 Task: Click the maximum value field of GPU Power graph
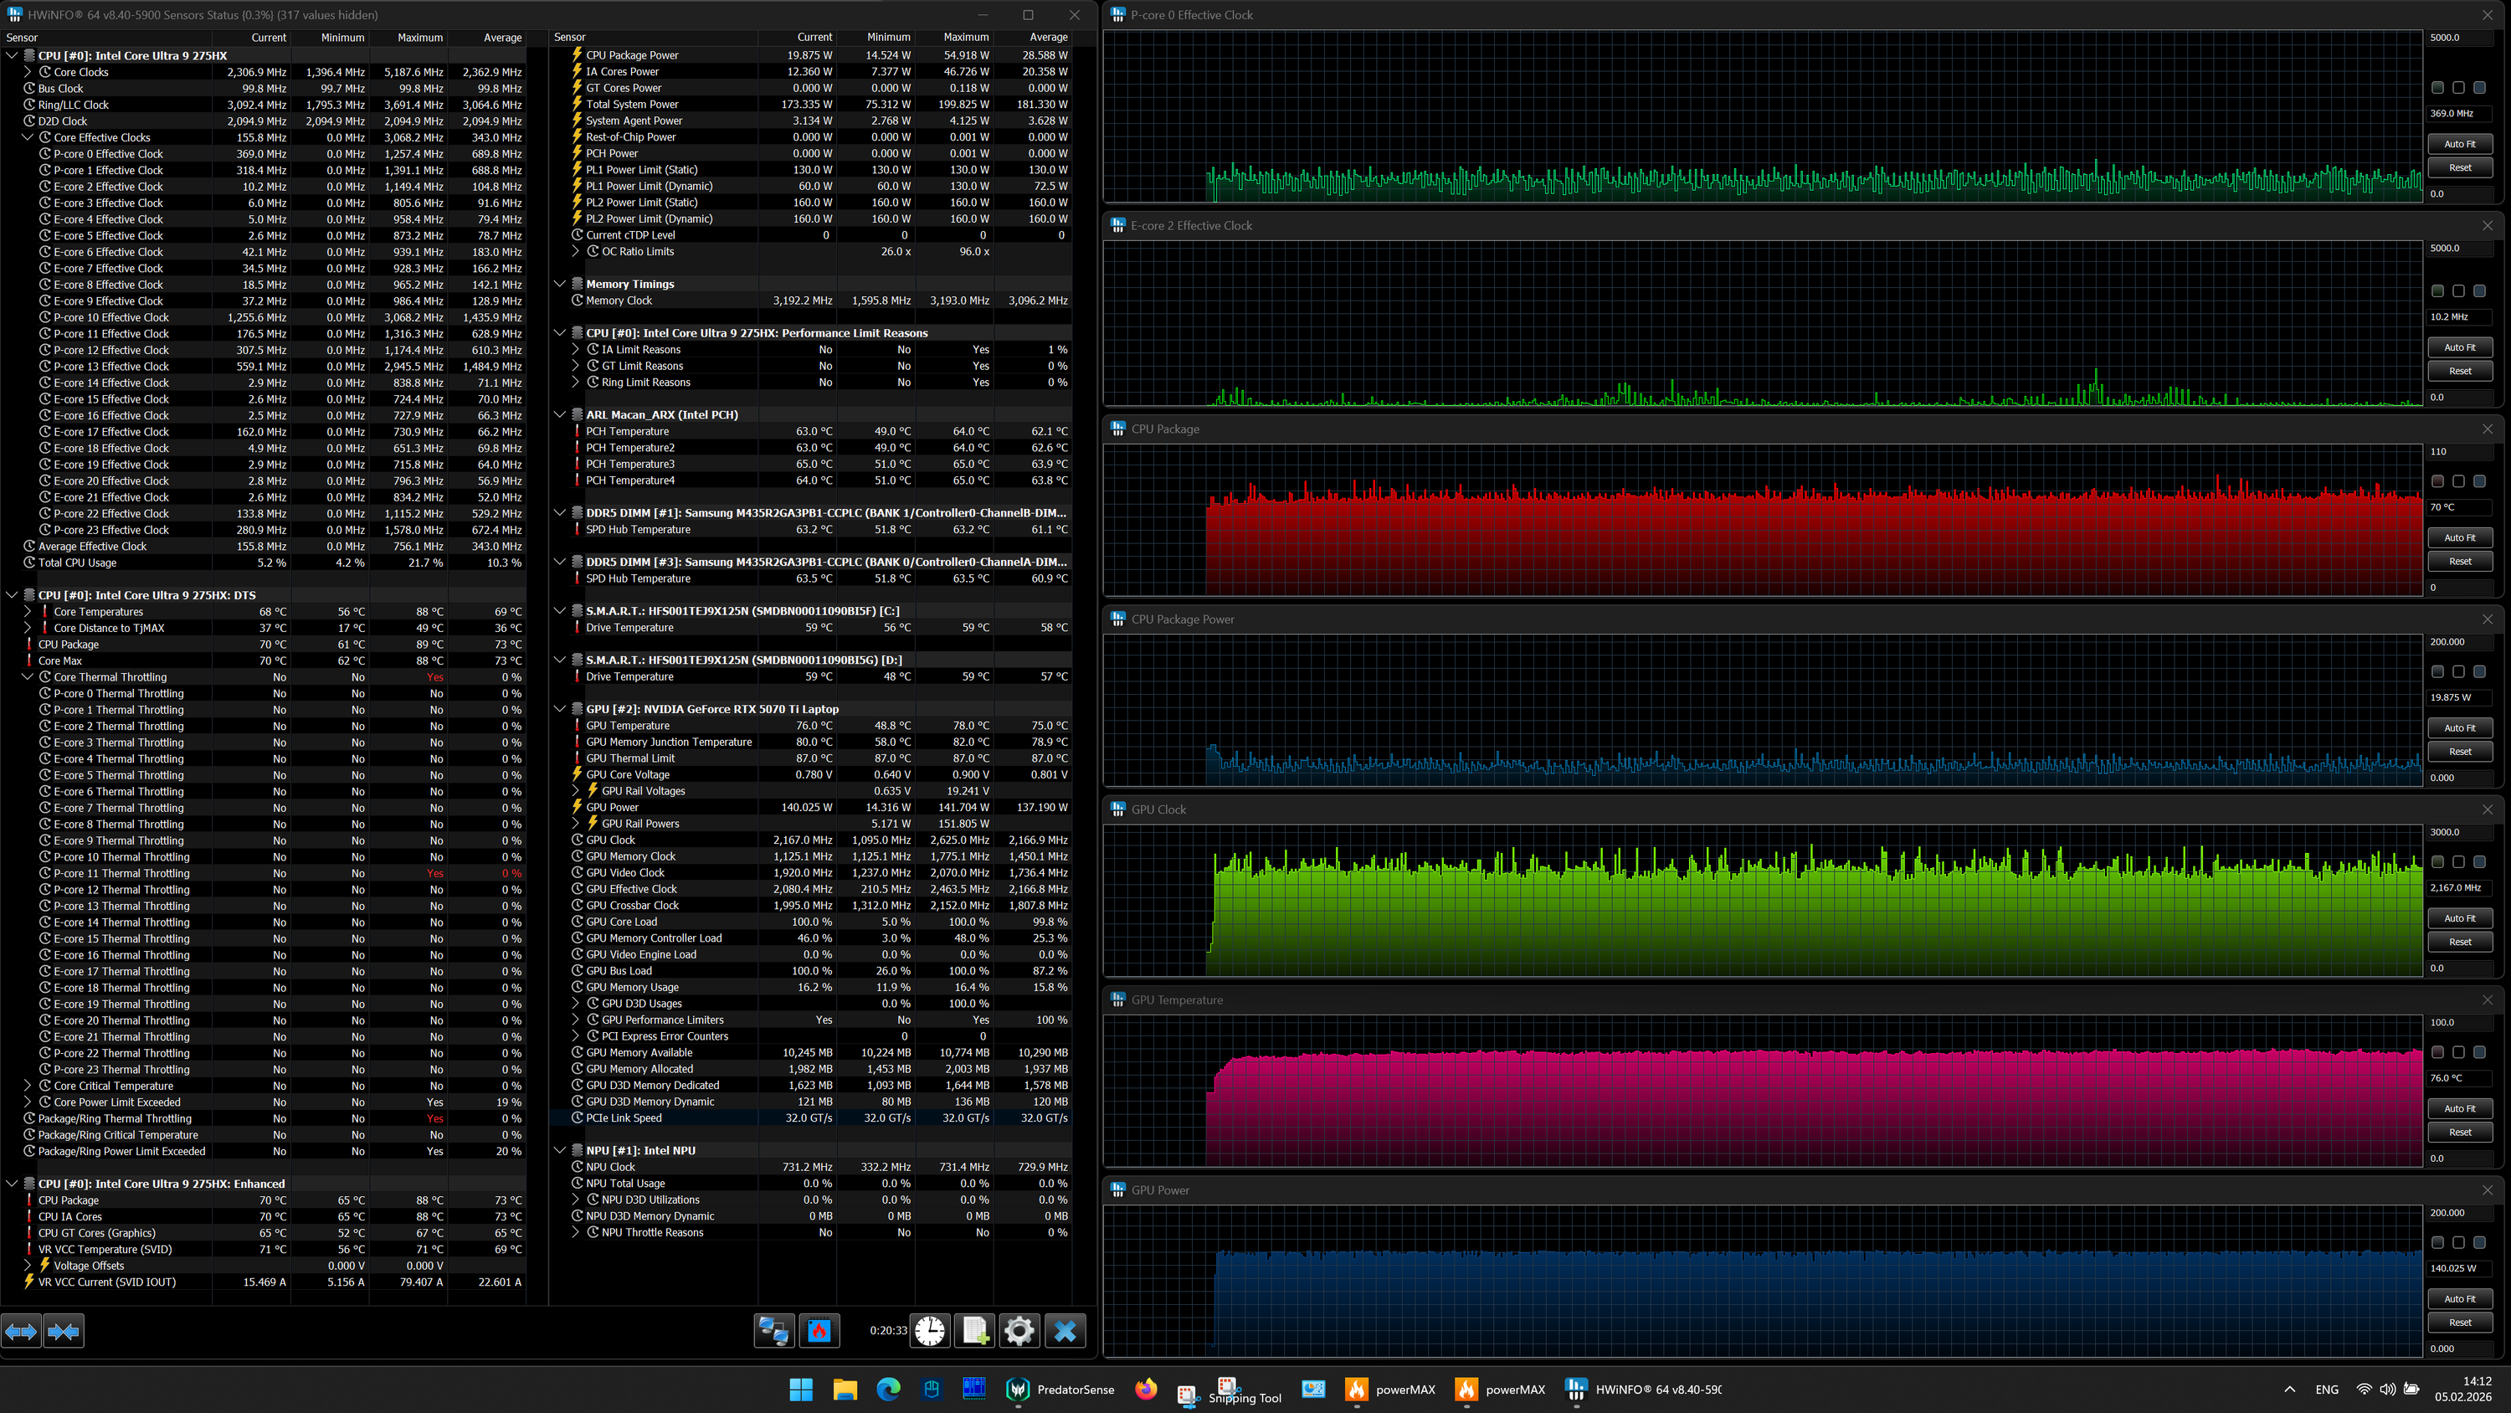[2462, 1213]
